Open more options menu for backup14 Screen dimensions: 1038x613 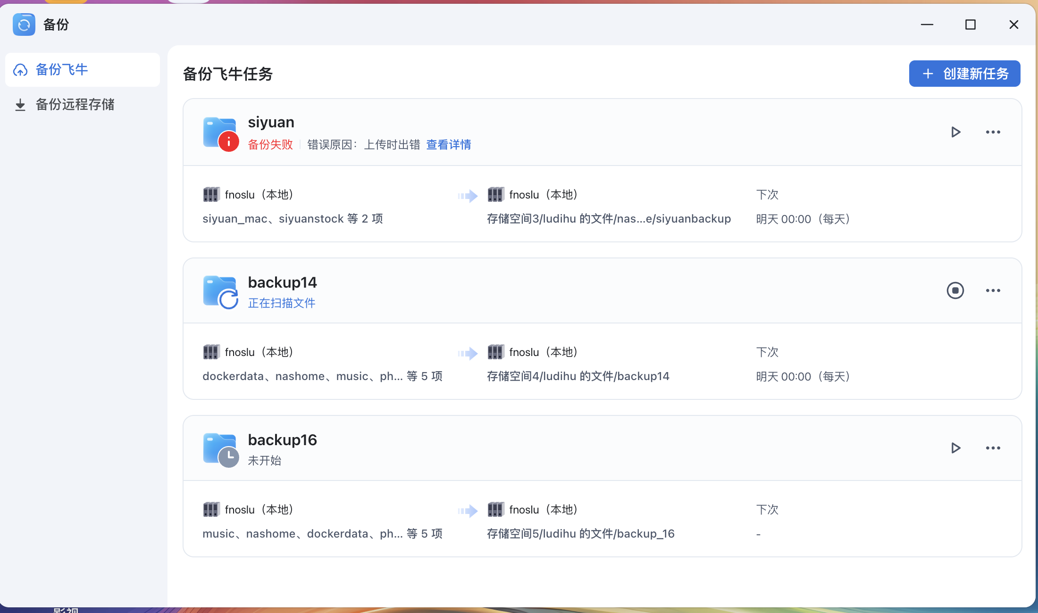(x=993, y=290)
